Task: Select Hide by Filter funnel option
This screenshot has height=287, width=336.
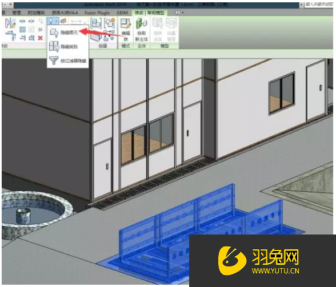Action: coord(67,60)
